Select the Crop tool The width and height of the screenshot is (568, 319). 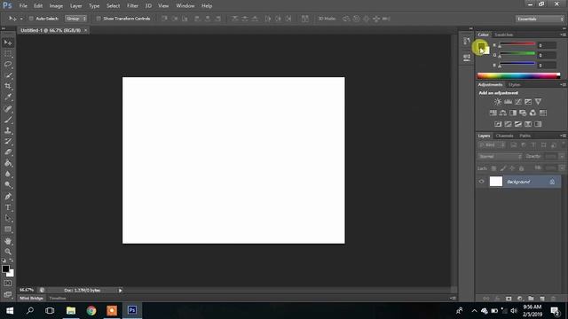click(x=8, y=86)
